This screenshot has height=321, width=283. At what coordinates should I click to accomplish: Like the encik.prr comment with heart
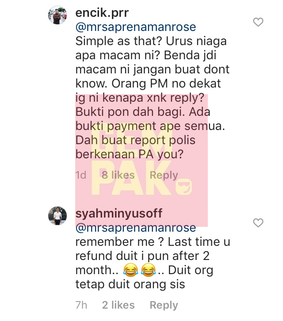(x=258, y=22)
